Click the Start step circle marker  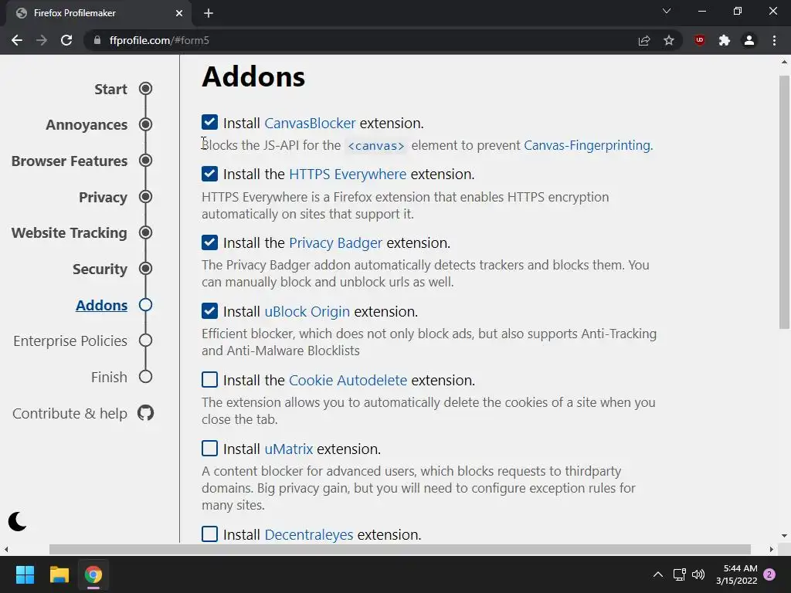click(x=145, y=89)
